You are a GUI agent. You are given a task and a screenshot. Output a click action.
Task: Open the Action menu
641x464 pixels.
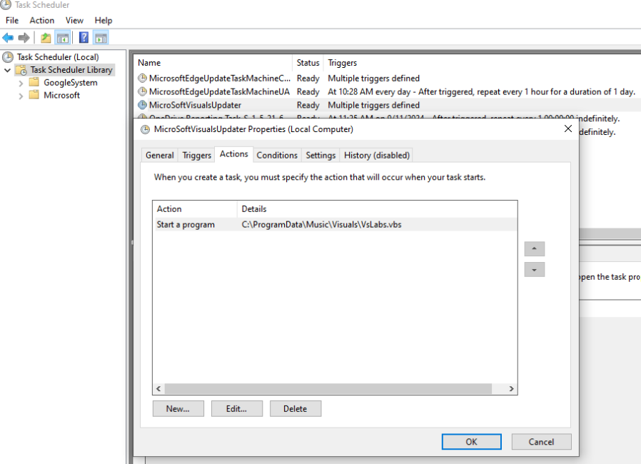click(x=41, y=20)
